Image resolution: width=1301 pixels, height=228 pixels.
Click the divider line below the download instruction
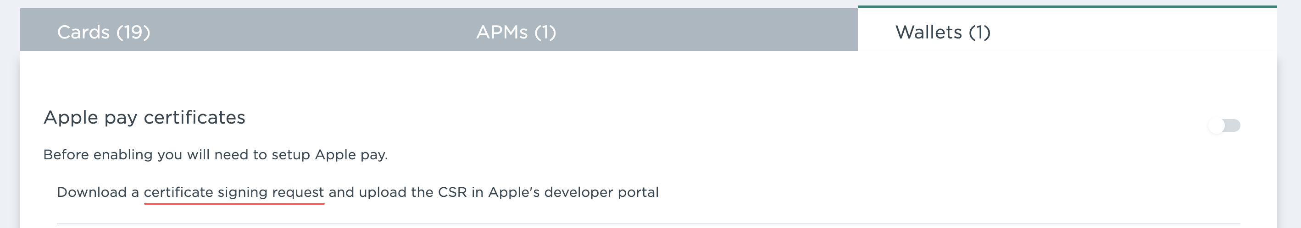pyautogui.click(x=649, y=223)
